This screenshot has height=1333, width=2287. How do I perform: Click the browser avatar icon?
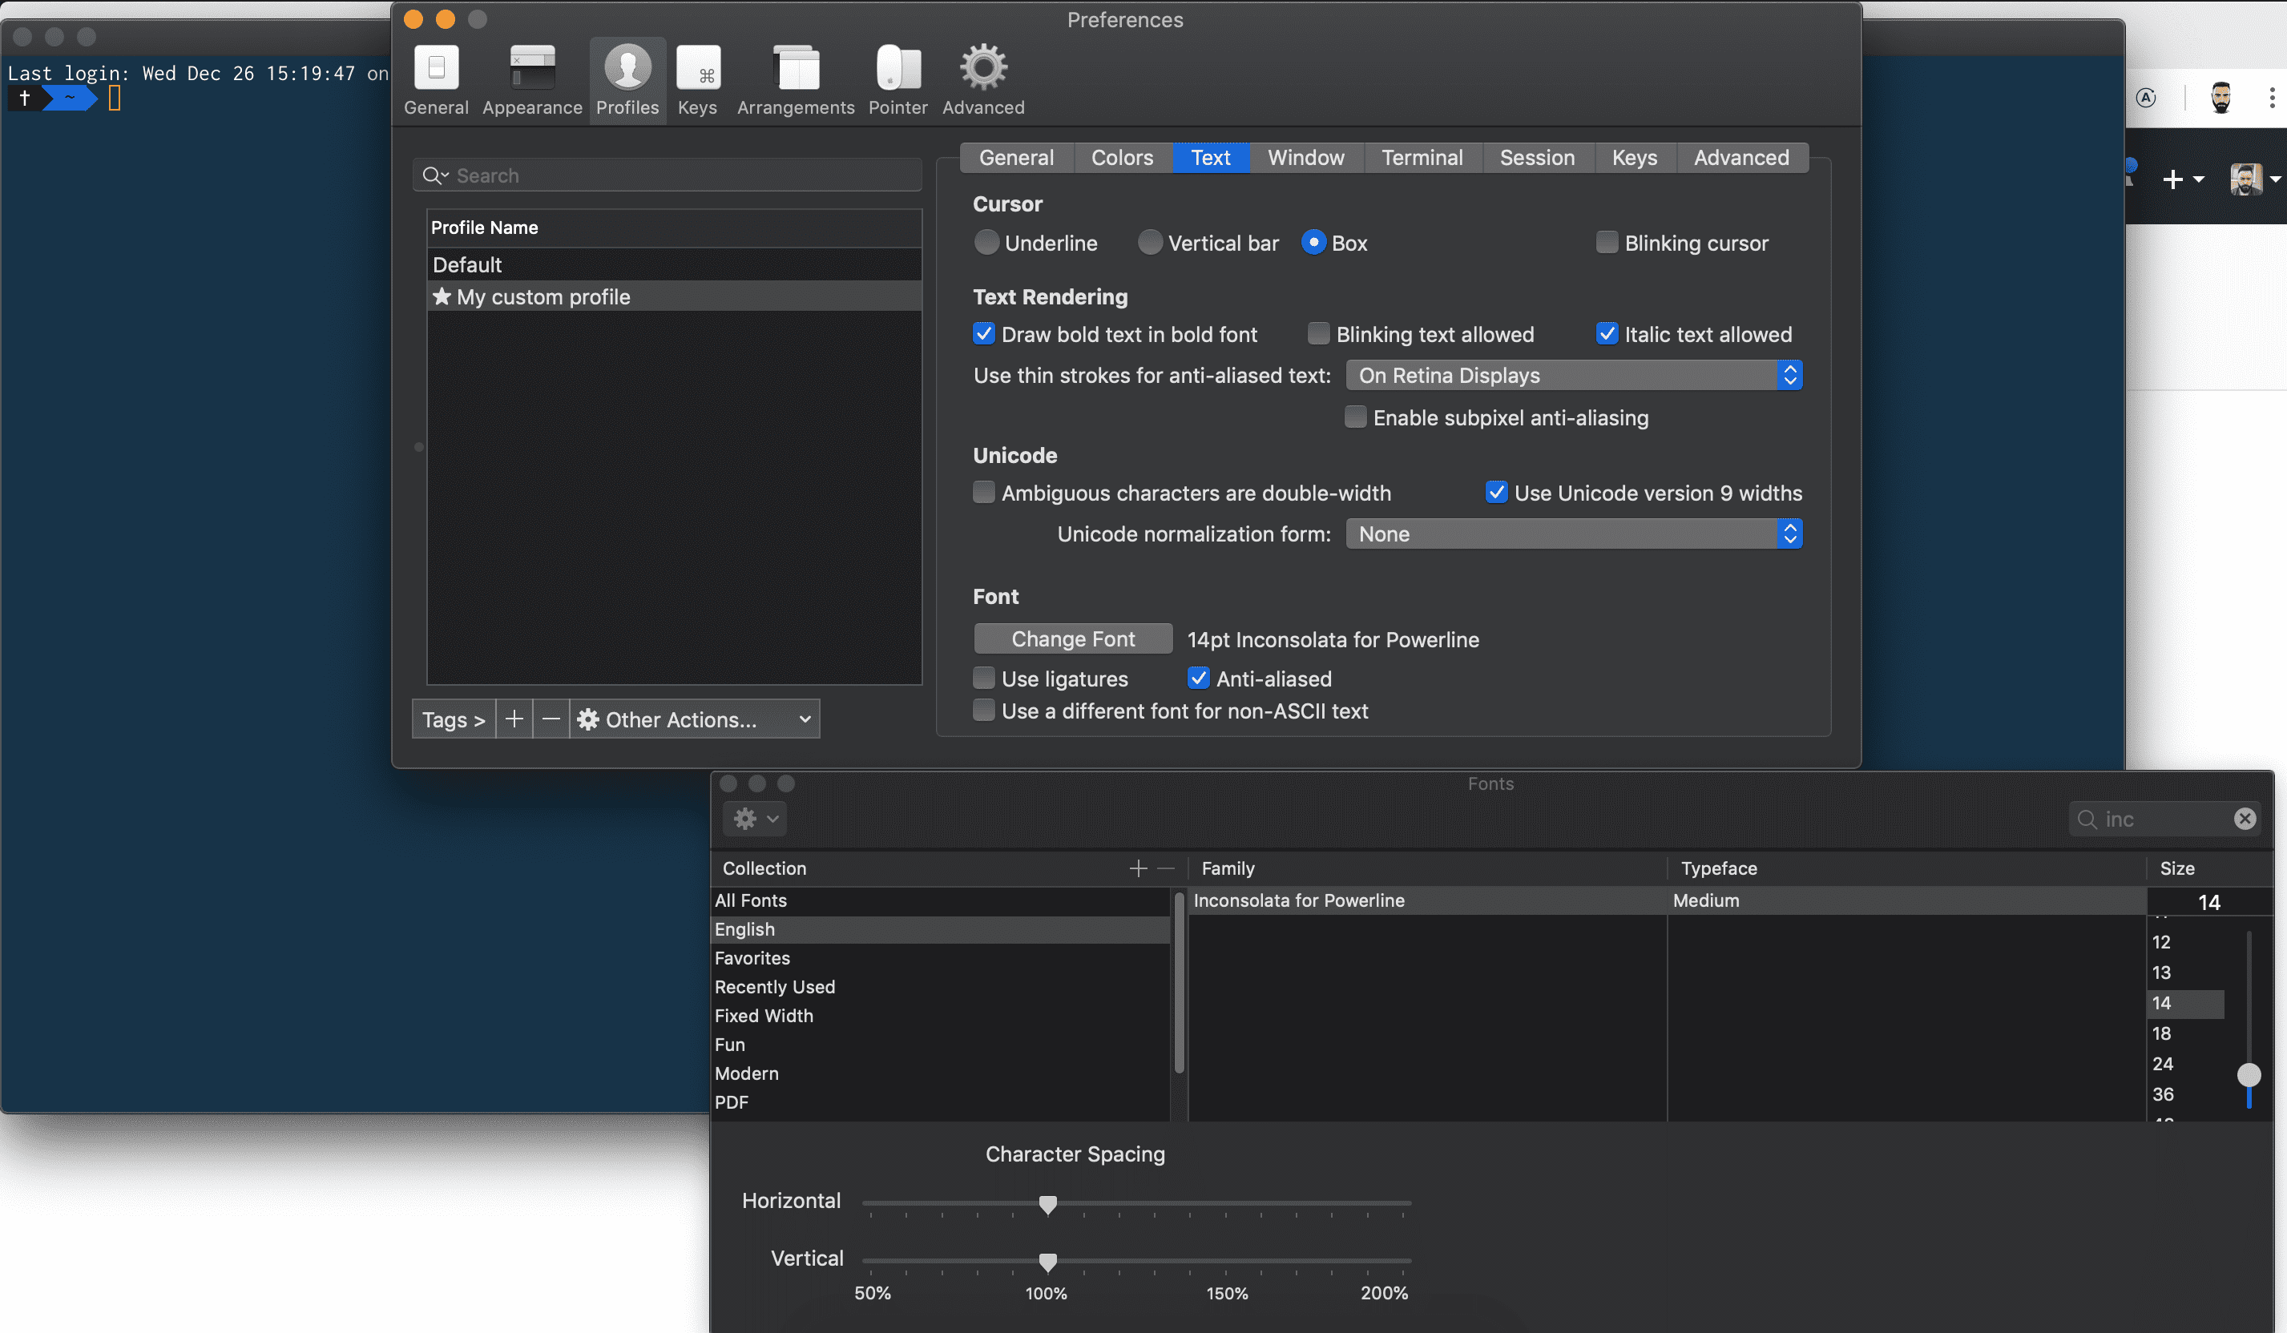point(2220,97)
